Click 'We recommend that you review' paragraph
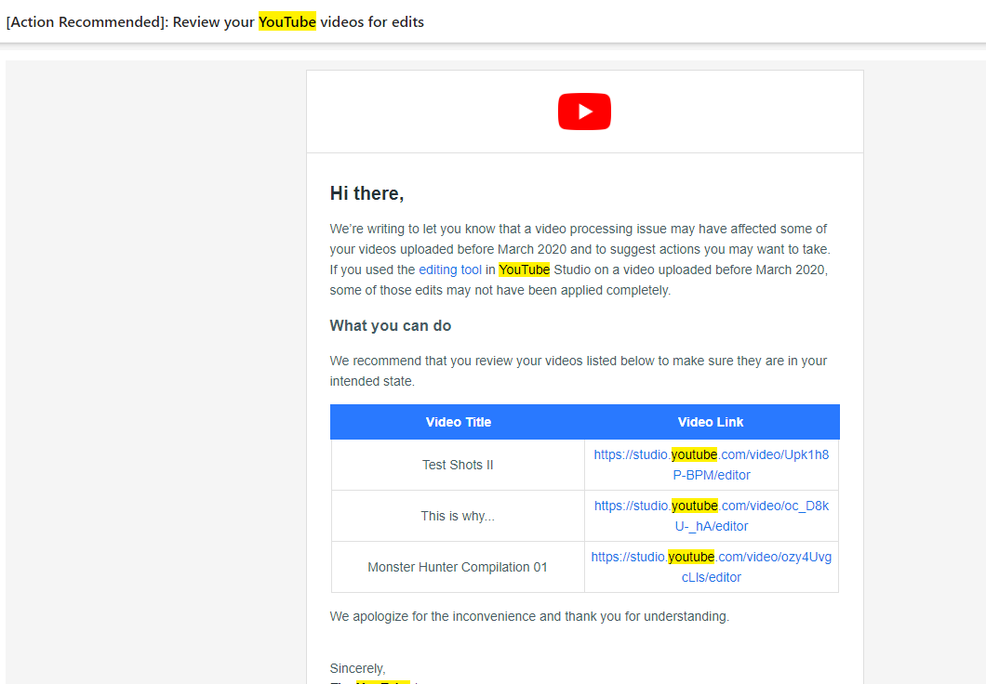The height and width of the screenshot is (684, 986). click(578, 371)
